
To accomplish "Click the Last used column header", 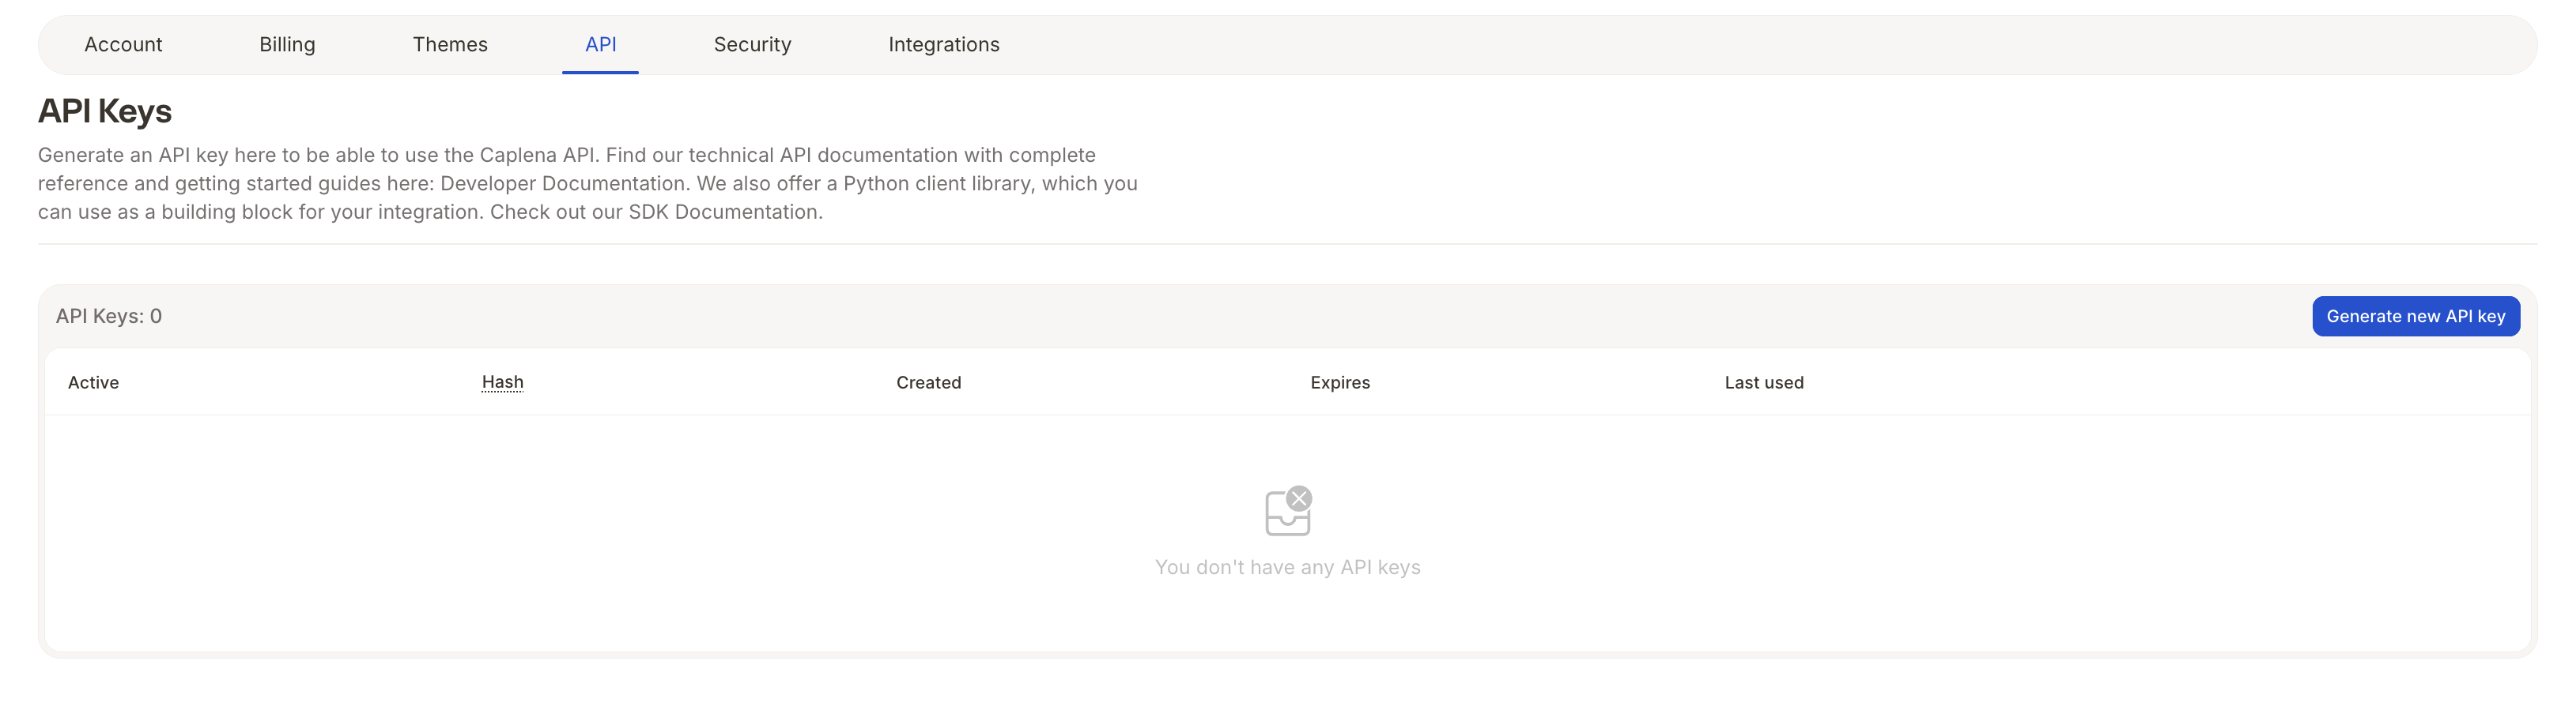I will [x=1764, y=382].
